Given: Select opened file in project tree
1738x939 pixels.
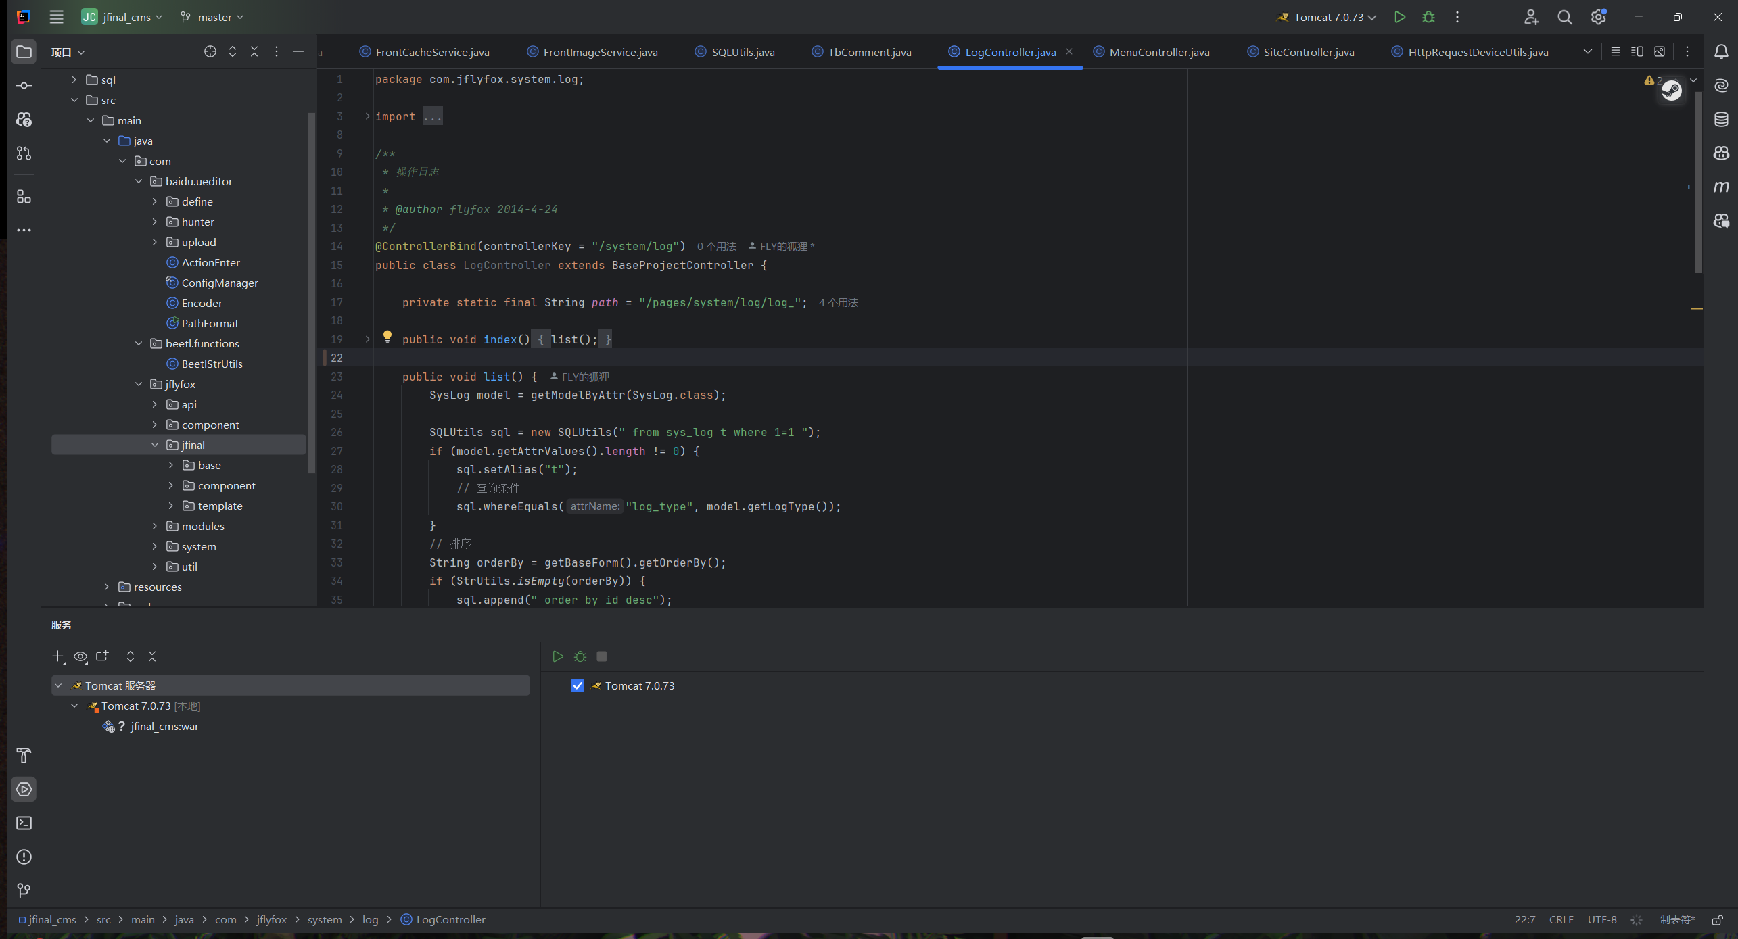Looking at the screenshot, I should [210, 52].
